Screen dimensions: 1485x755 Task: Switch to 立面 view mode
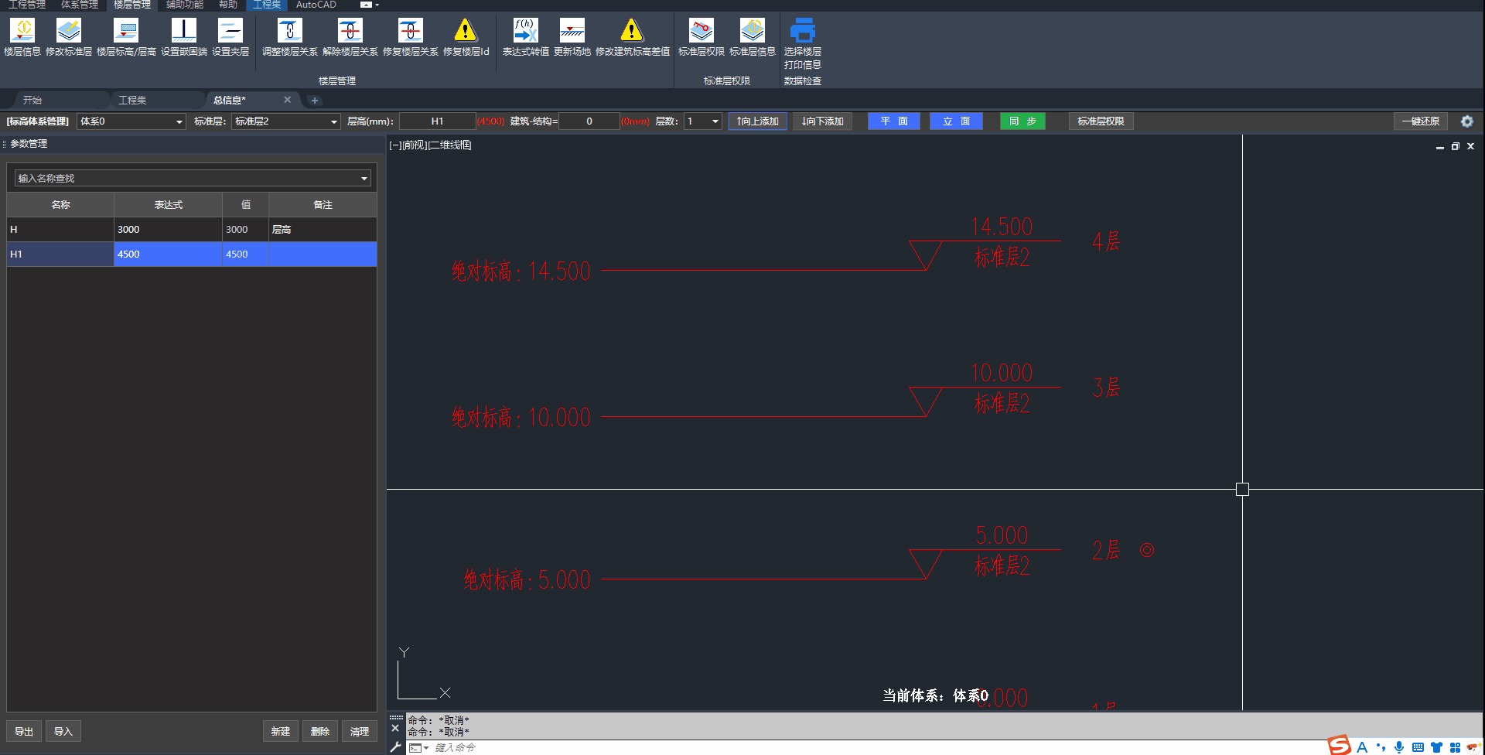pos(956,121)
